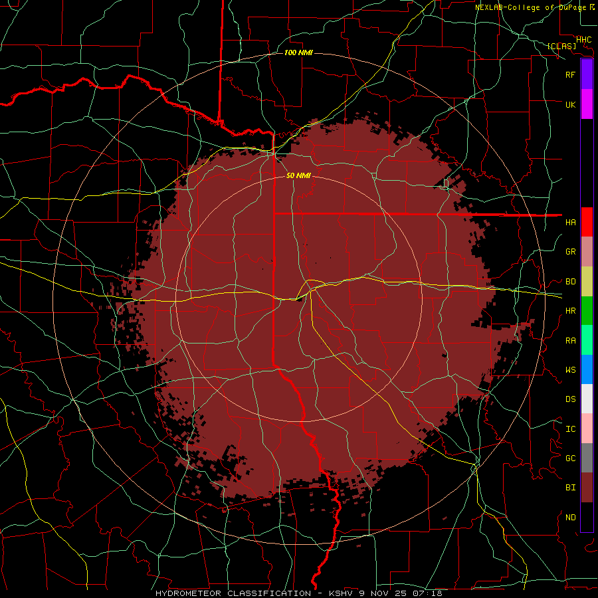Click the BI legend label
The width and height of the screenshot is (598, 598).
570,488
